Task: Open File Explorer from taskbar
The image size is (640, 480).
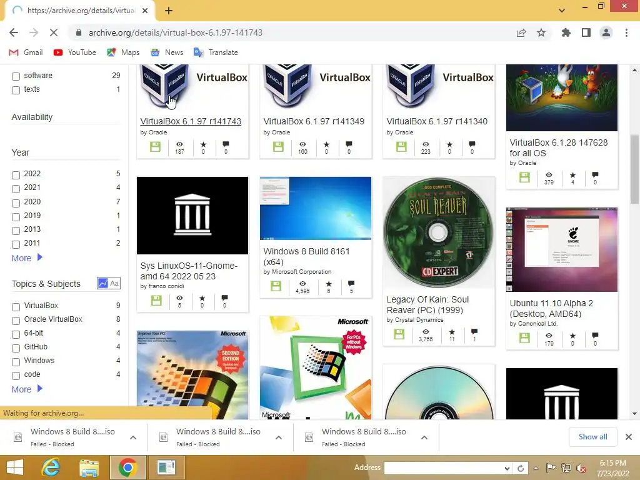Action: click(x=89, y=467)
